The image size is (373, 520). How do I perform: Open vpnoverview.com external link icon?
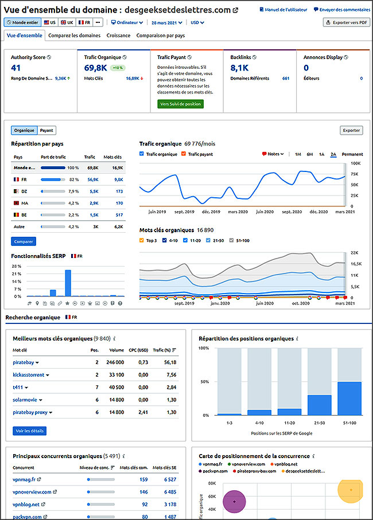click(55, 492)
